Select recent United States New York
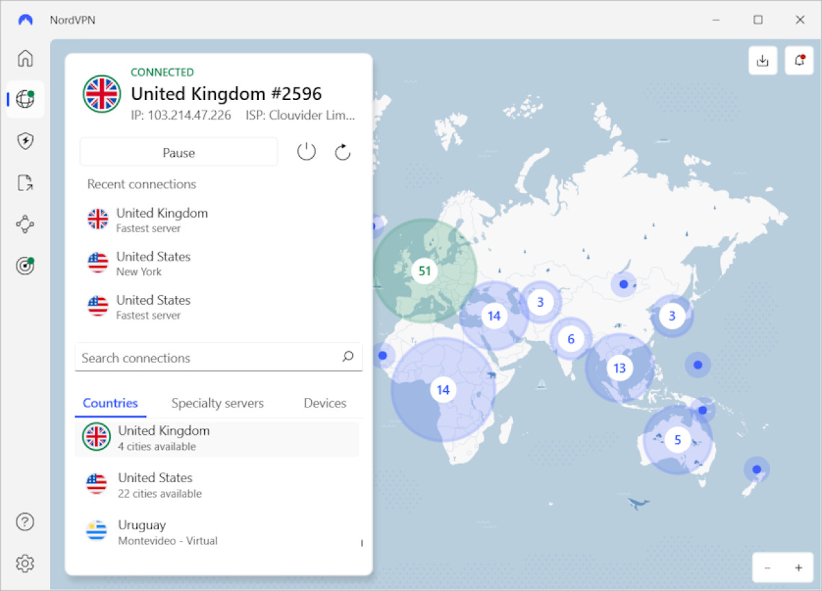Screen dimensions: 822x591 point(219,263)
